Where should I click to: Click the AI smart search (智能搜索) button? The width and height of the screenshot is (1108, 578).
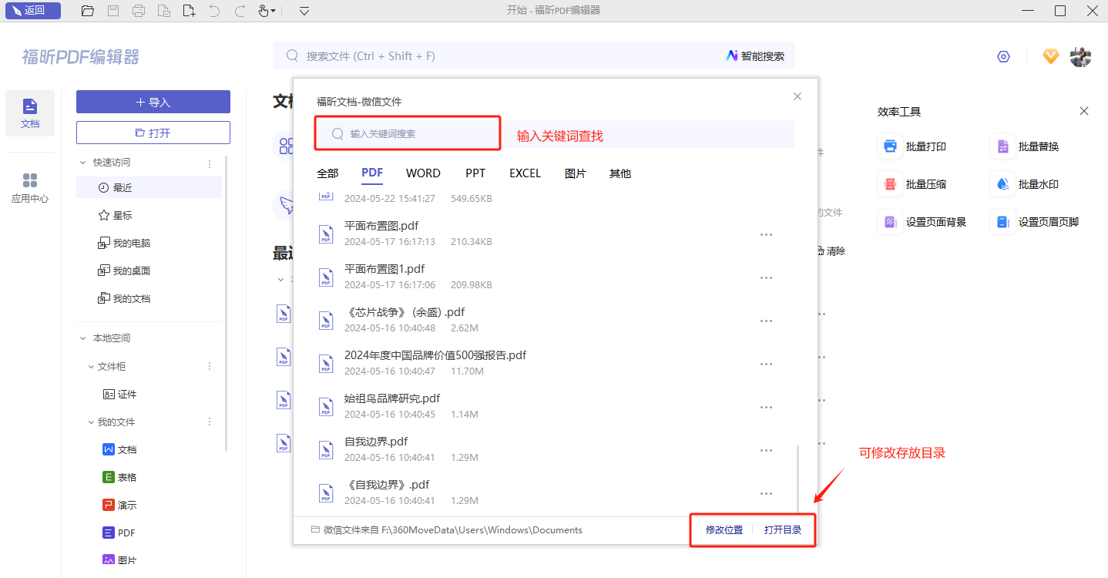pyautogui.click(x=755, y=56)
